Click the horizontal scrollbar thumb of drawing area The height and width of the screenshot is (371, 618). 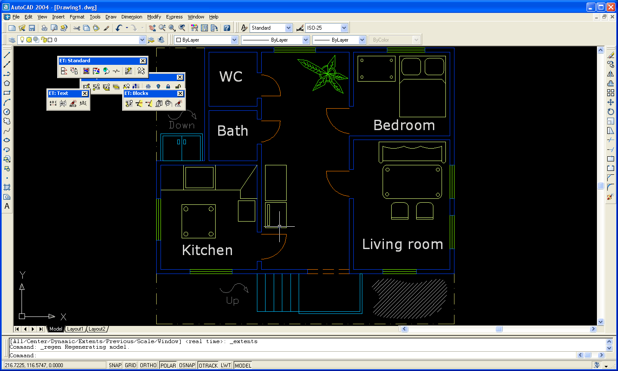pyautogui.click(x=499, y=329)
